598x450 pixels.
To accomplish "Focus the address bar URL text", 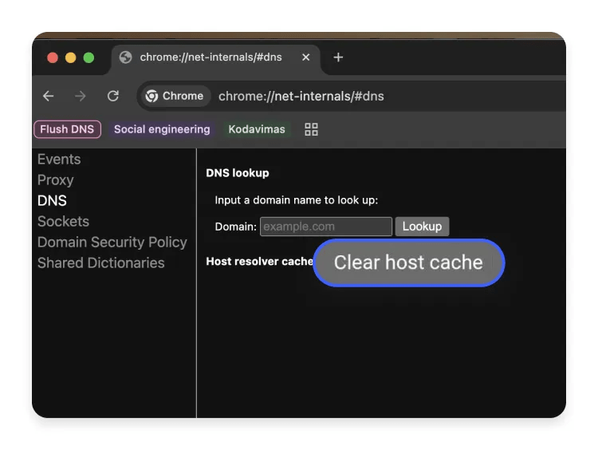I will pos(301,96).
